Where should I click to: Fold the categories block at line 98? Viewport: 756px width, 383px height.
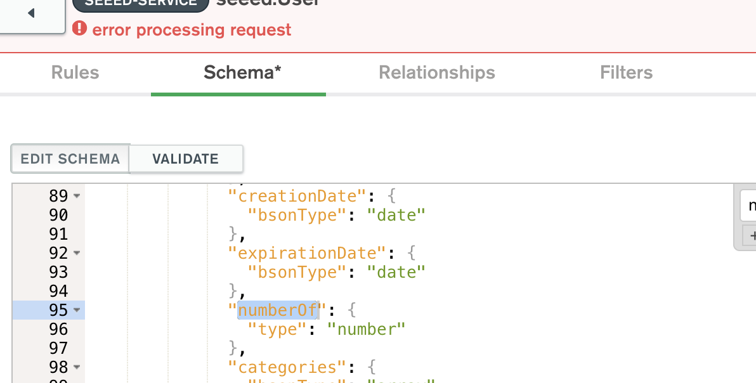click(x=77, y=367)
